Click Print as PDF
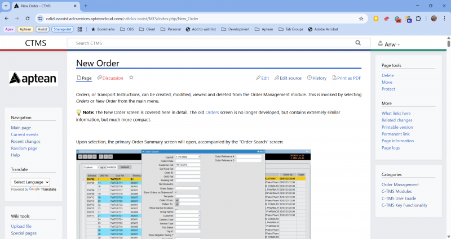The width and height of the screenshot is (451, 239). (347, 78)
